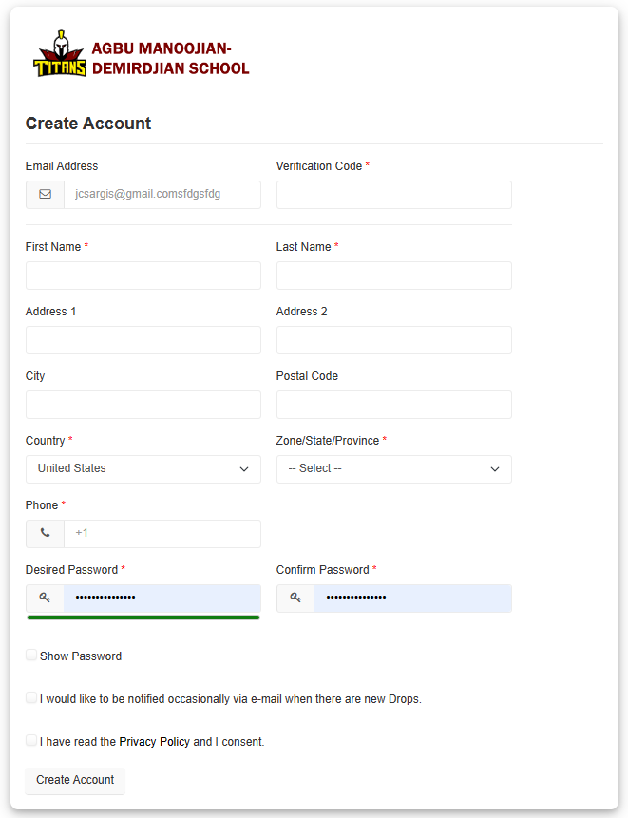628x818 pixels.
Task: Click the key icon beside Desired Password
Action: tap(44, 598)
